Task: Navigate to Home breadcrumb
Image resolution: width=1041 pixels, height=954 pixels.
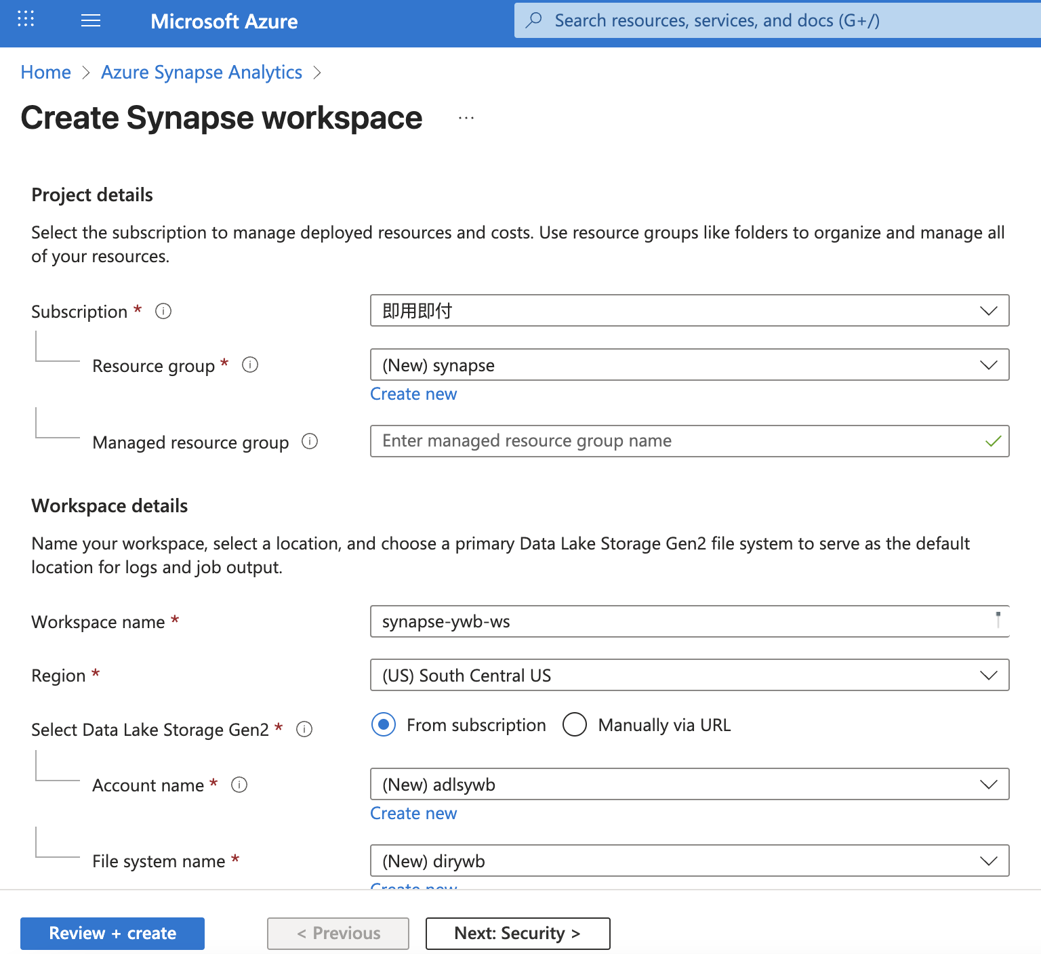Action: 45,72
